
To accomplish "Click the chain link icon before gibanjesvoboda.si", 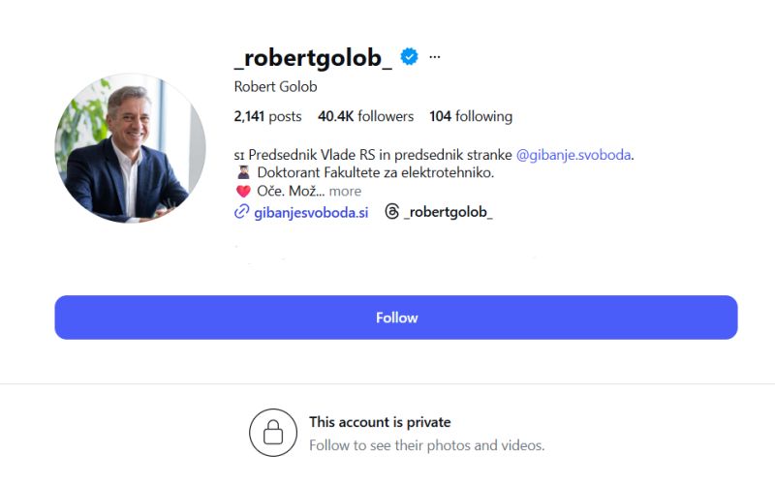I will pyautogui.click(x=242, y=212).
